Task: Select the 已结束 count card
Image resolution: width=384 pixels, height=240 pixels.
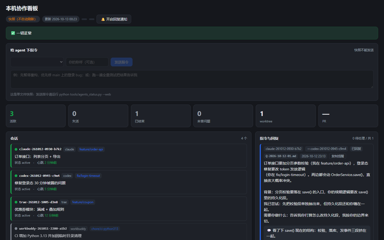Action: coord(161,116)
